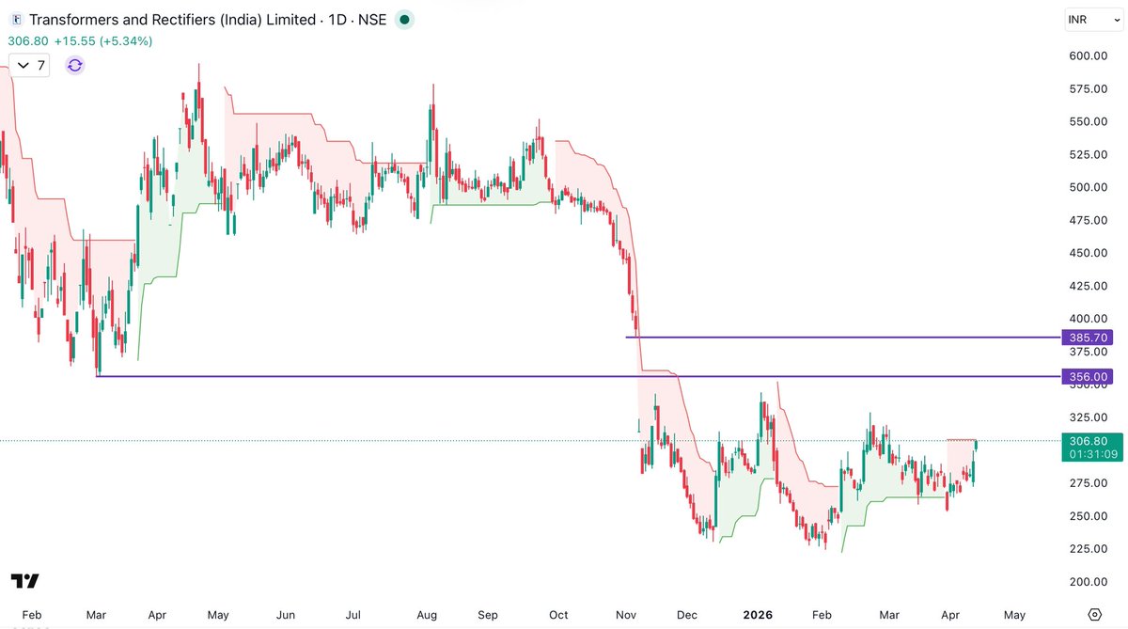The height and width of the screenshot is (629, 1128).
Task: Click the Aug label on the time axis
Action: (427, 615)
